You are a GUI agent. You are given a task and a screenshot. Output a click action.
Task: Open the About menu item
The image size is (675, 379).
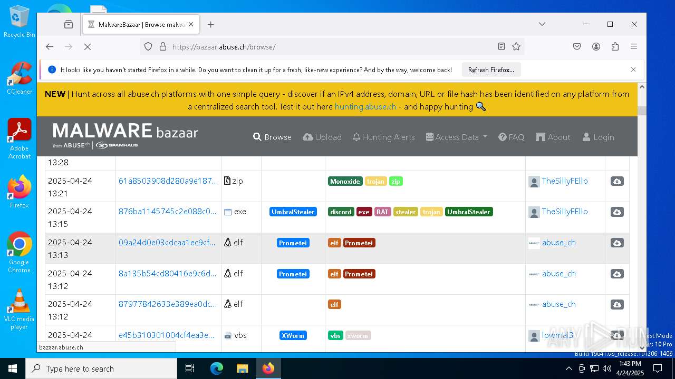(553, 137)
